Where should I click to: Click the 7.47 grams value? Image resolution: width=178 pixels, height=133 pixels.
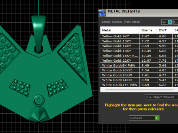[x=145, y=36]
